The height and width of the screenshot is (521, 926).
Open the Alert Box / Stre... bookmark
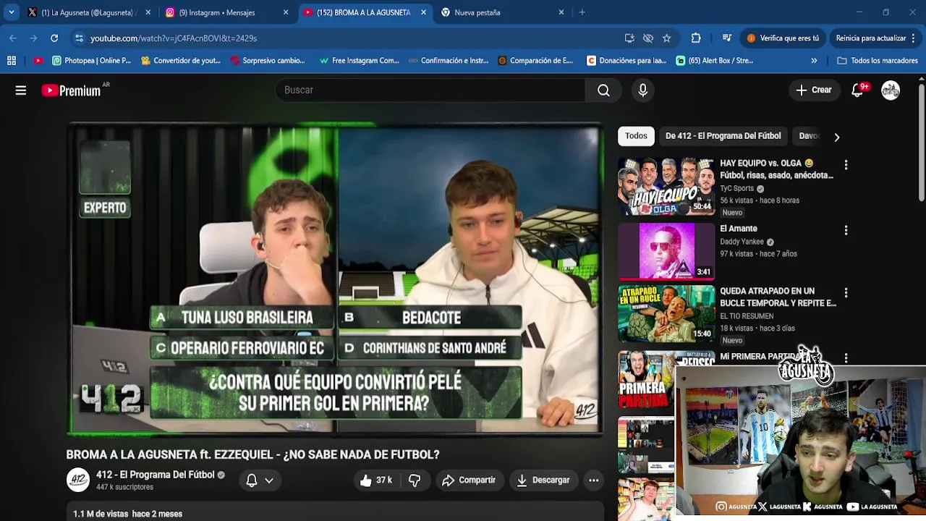(x=715, y=61)
